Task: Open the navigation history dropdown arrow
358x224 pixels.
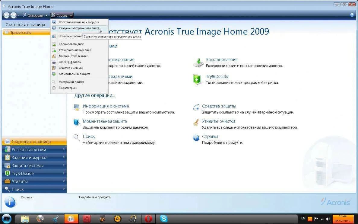Action: [x=18, y=15]
